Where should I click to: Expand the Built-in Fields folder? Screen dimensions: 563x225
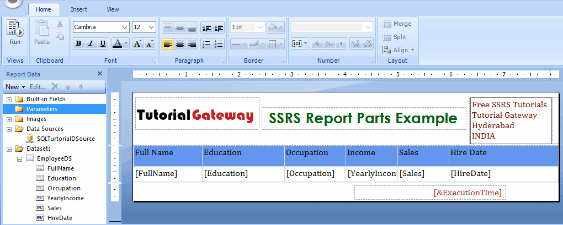coord(9,100)
